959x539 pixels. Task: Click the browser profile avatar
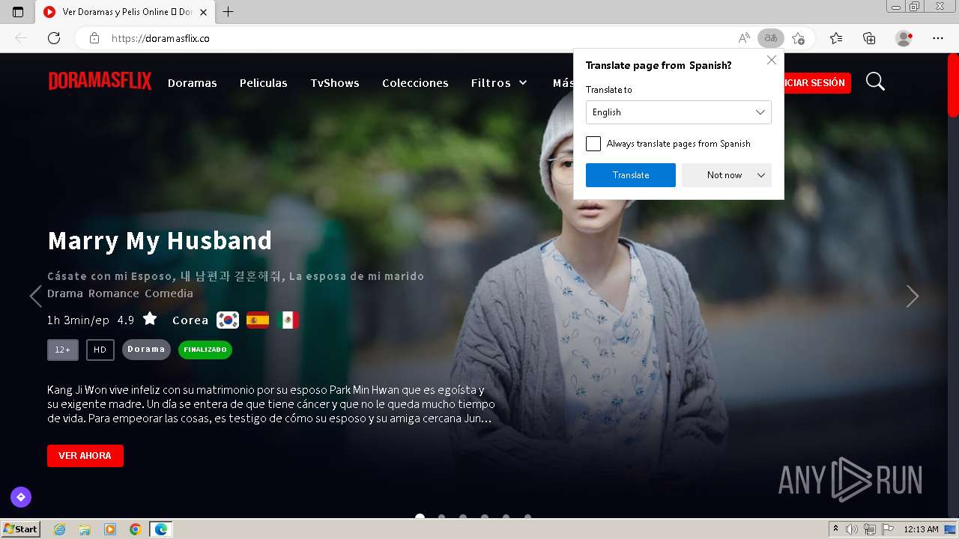[x=904, y=38]
